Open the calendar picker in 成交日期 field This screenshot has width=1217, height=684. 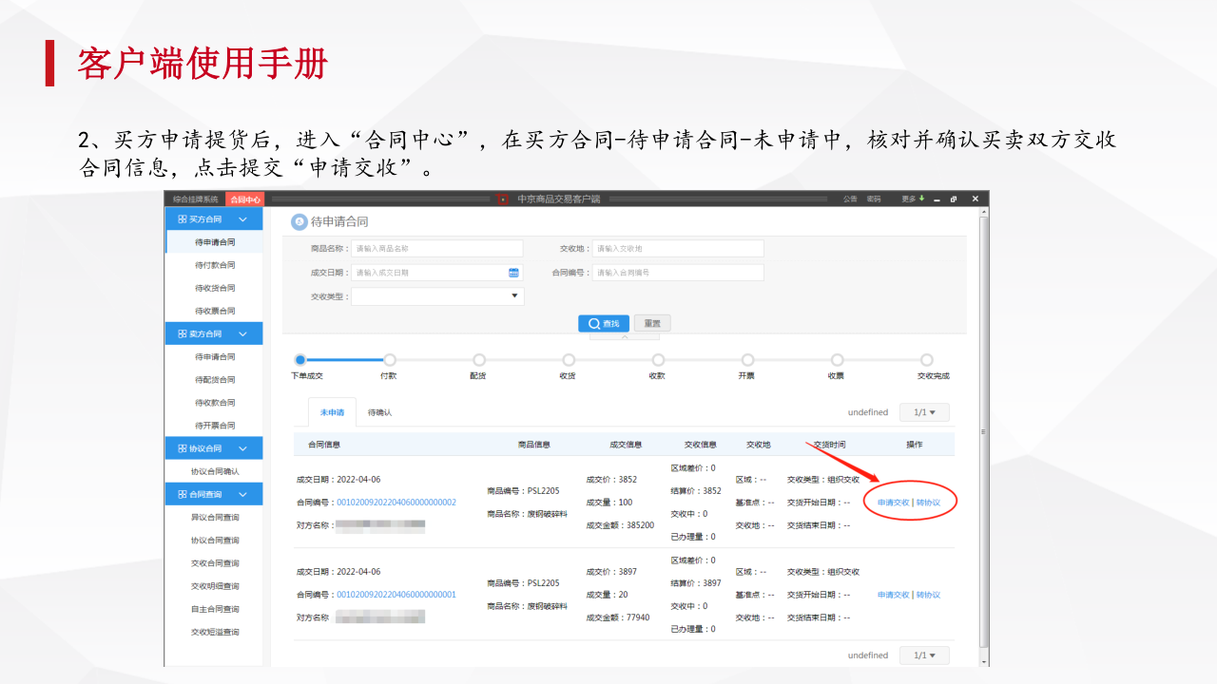pyautogui.click(x=513, y=273)
